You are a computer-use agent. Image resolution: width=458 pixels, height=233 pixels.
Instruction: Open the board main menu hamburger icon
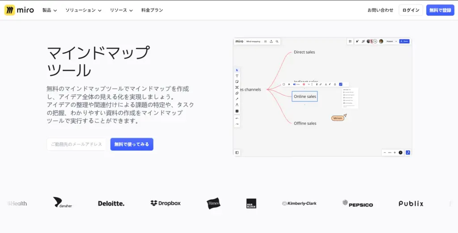pyautogui.click(x=266, y=42)
